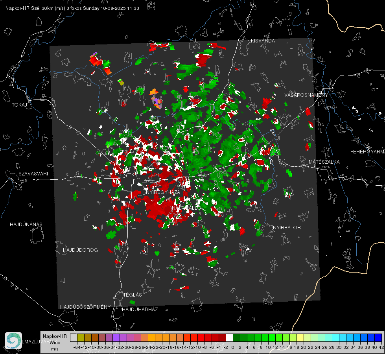The image size is (385, 354).
Task: Click the 30 value on the legend scale
Action: tap(339, 347)
